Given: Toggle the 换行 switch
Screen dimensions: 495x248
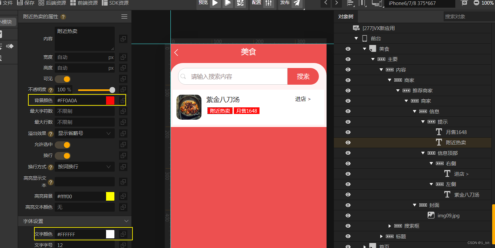Looking at the screenshot, I should (63, 156).
